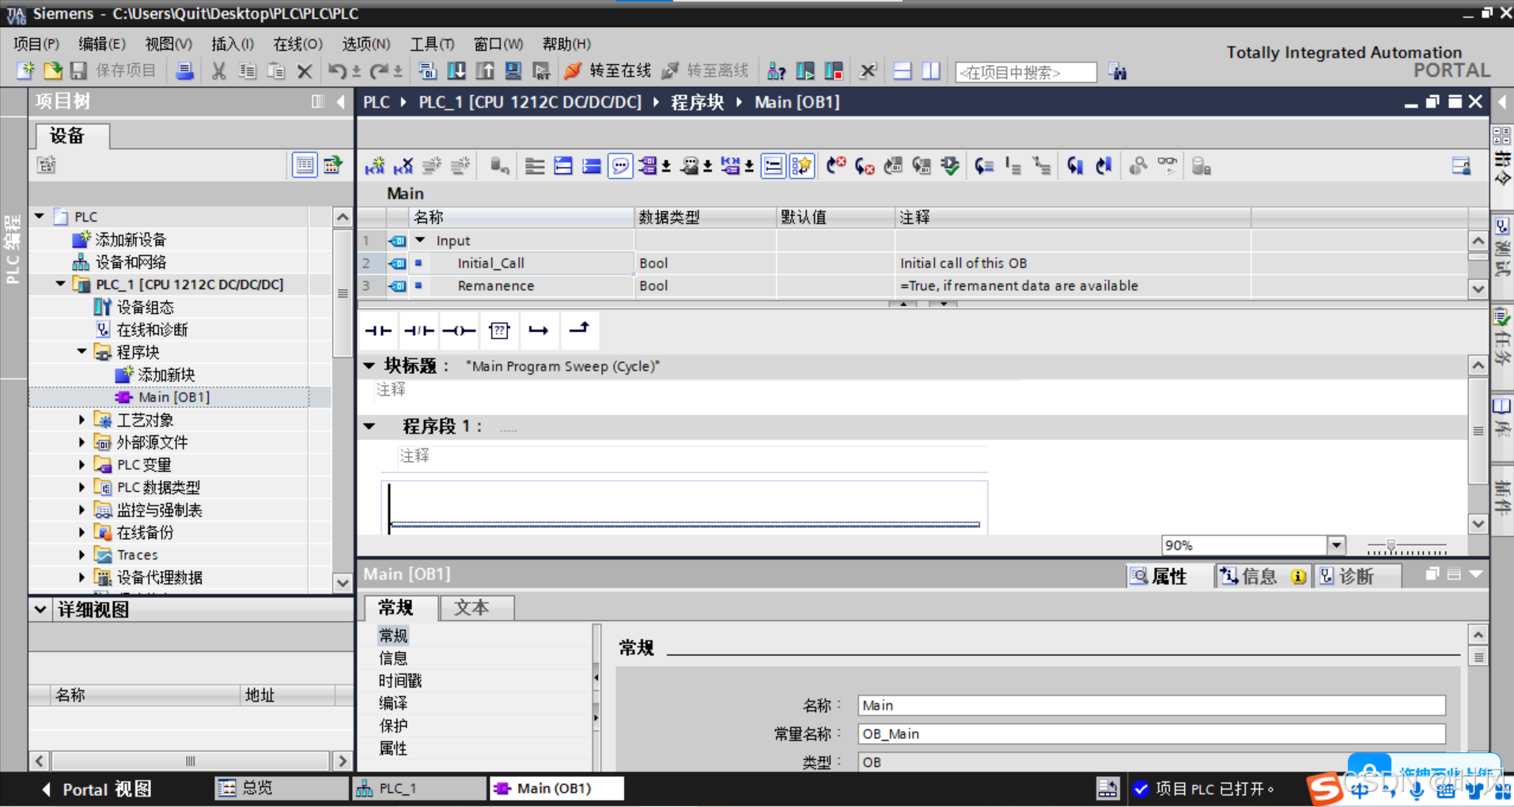Click the 名称 input field containing Main
This screenshot has height=807, width=1514.
1151,705
